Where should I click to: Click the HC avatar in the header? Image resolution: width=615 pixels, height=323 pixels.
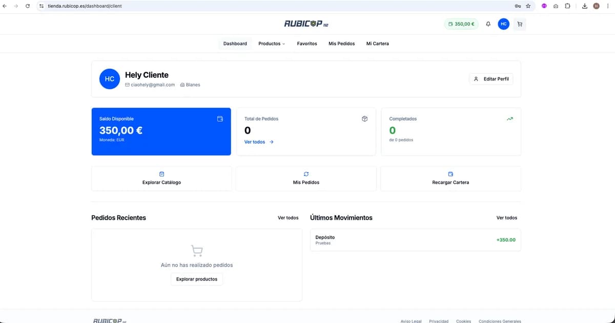(x=503, y=24)
